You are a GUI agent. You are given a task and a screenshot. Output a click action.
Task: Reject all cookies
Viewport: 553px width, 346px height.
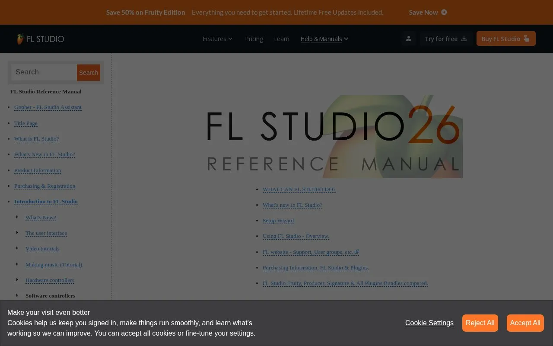tap(480, 323)
